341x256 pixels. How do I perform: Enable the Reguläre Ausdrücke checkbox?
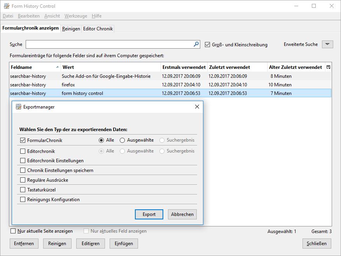[x=23, y=180]
